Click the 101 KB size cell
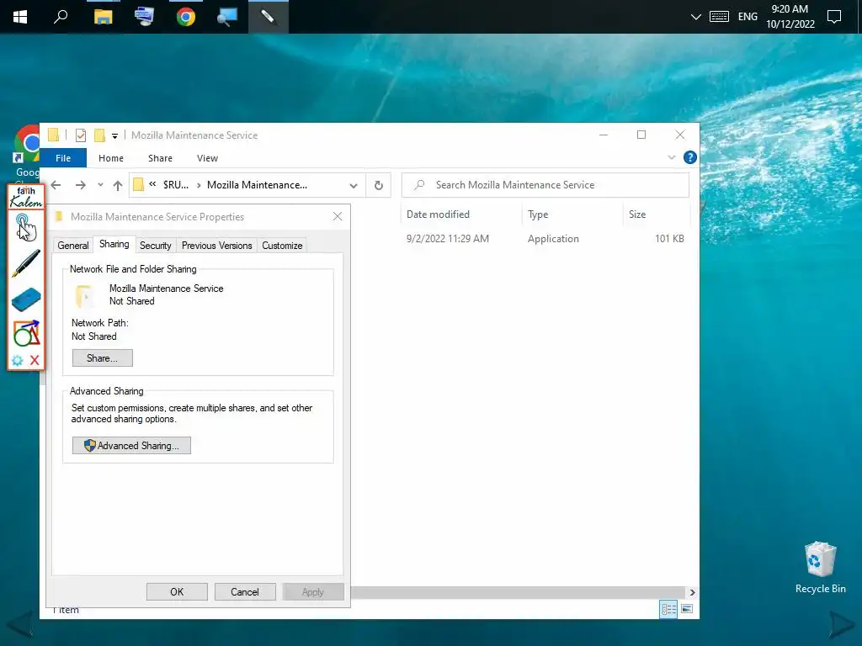The width and height of the screenshot is (862, 646). (669, 239)
